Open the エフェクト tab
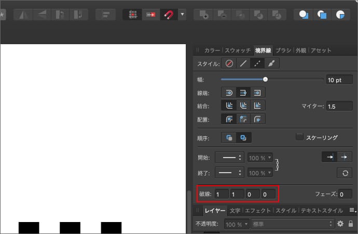 tap(258, 211)
